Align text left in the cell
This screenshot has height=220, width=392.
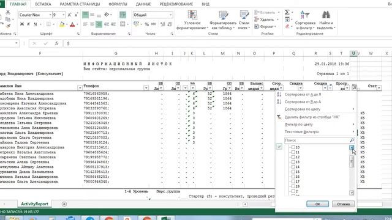click(86, 24)
